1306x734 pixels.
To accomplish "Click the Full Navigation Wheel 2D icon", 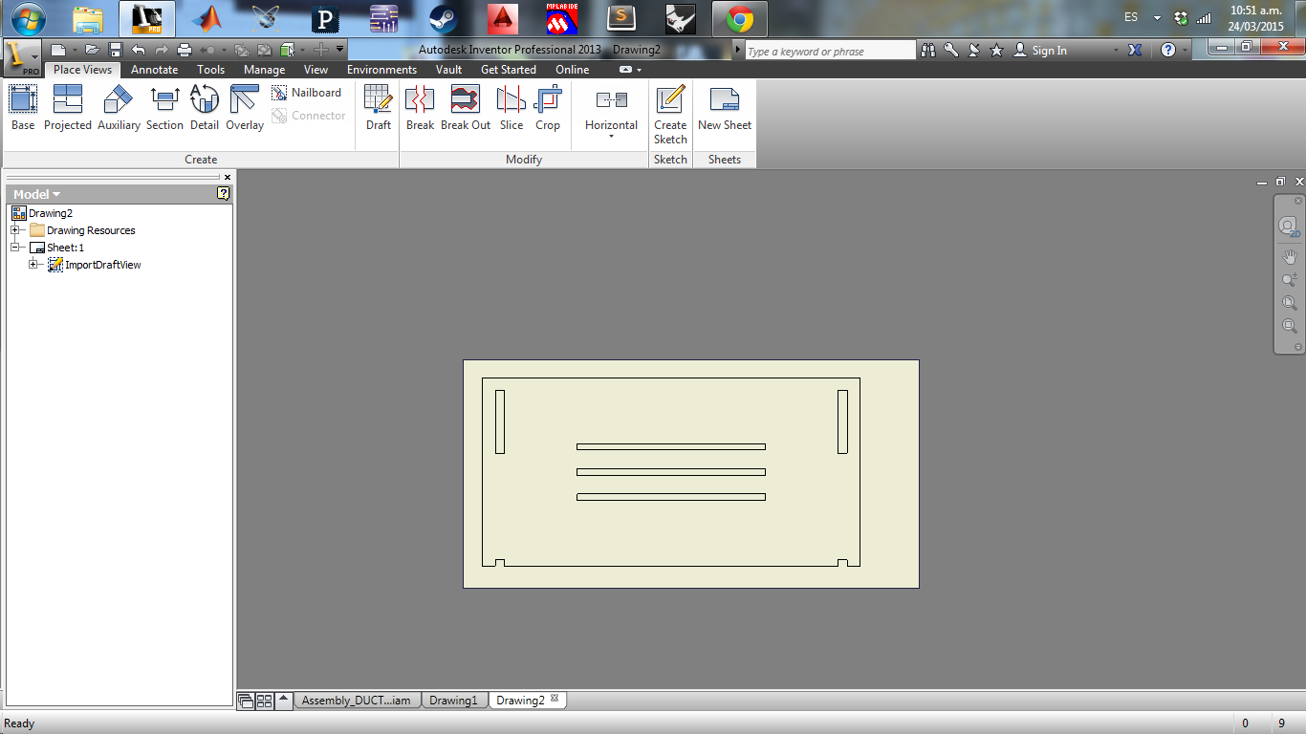I will tap(1290, 227).
